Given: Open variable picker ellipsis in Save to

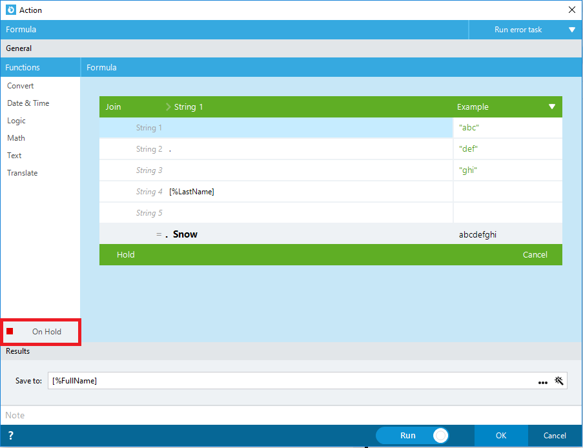Looking at the screenshot, I should tap(542, 382).
